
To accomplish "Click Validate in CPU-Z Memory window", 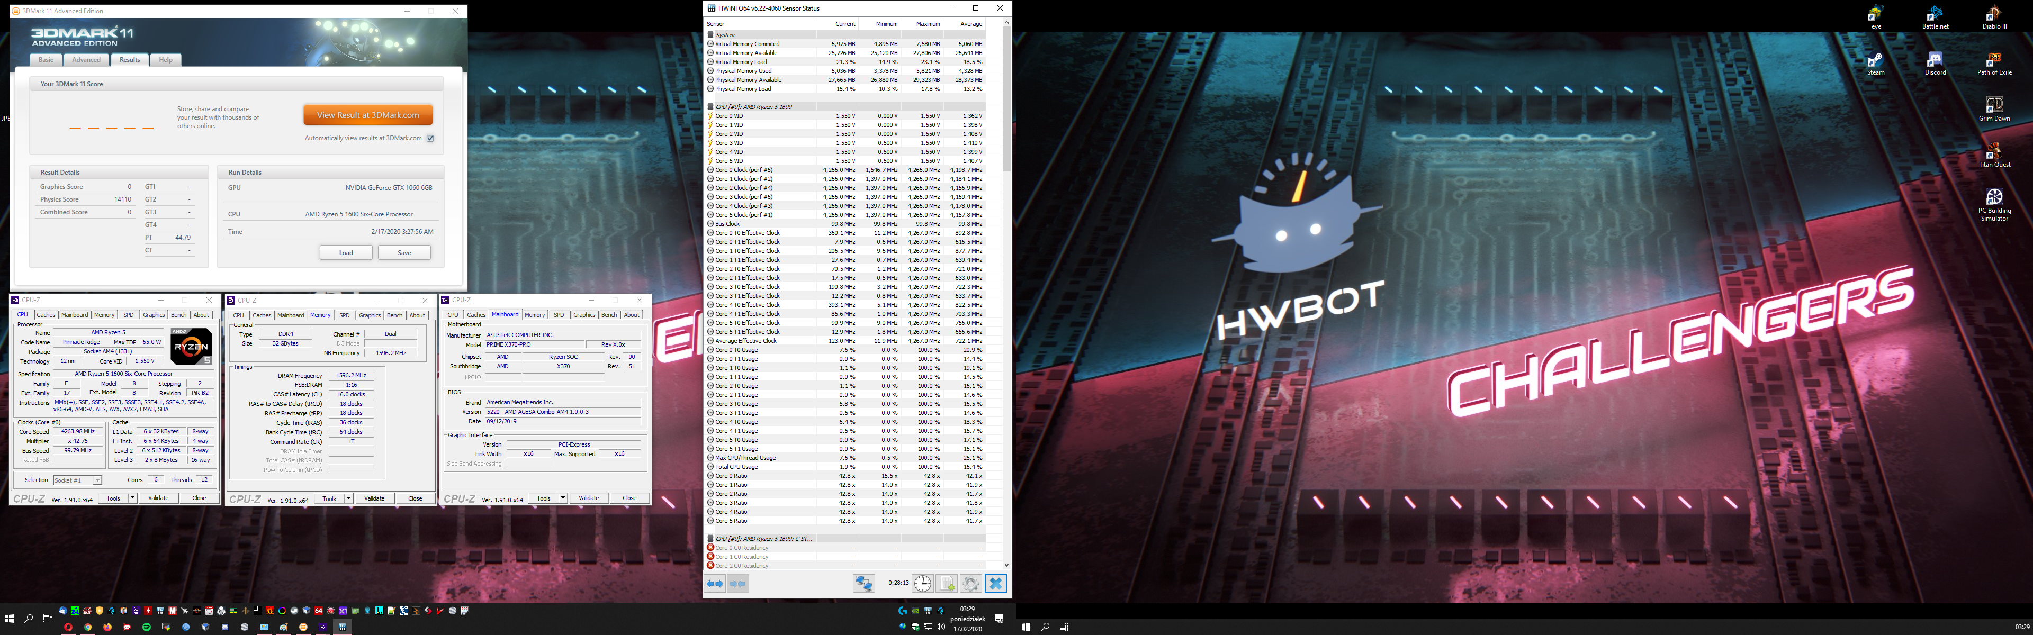I will 374,498.
